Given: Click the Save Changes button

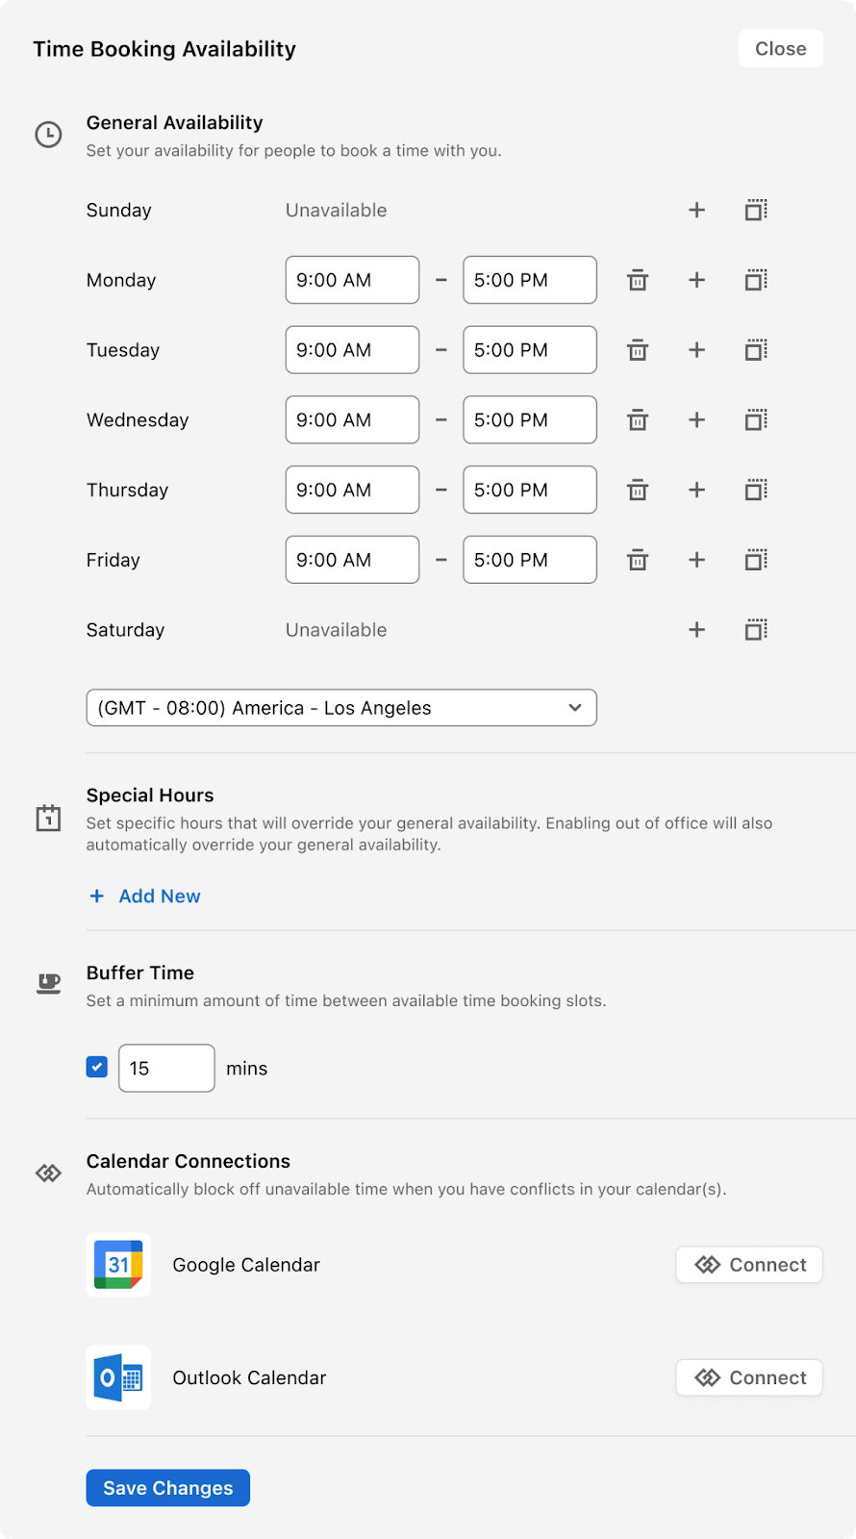Looking at the screenshot, I should pyautogui.click(x=168, y=1488).
